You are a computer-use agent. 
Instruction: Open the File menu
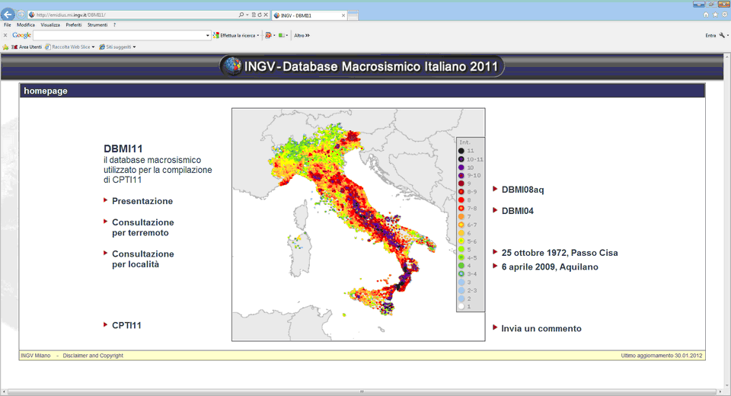click(7, 25)
